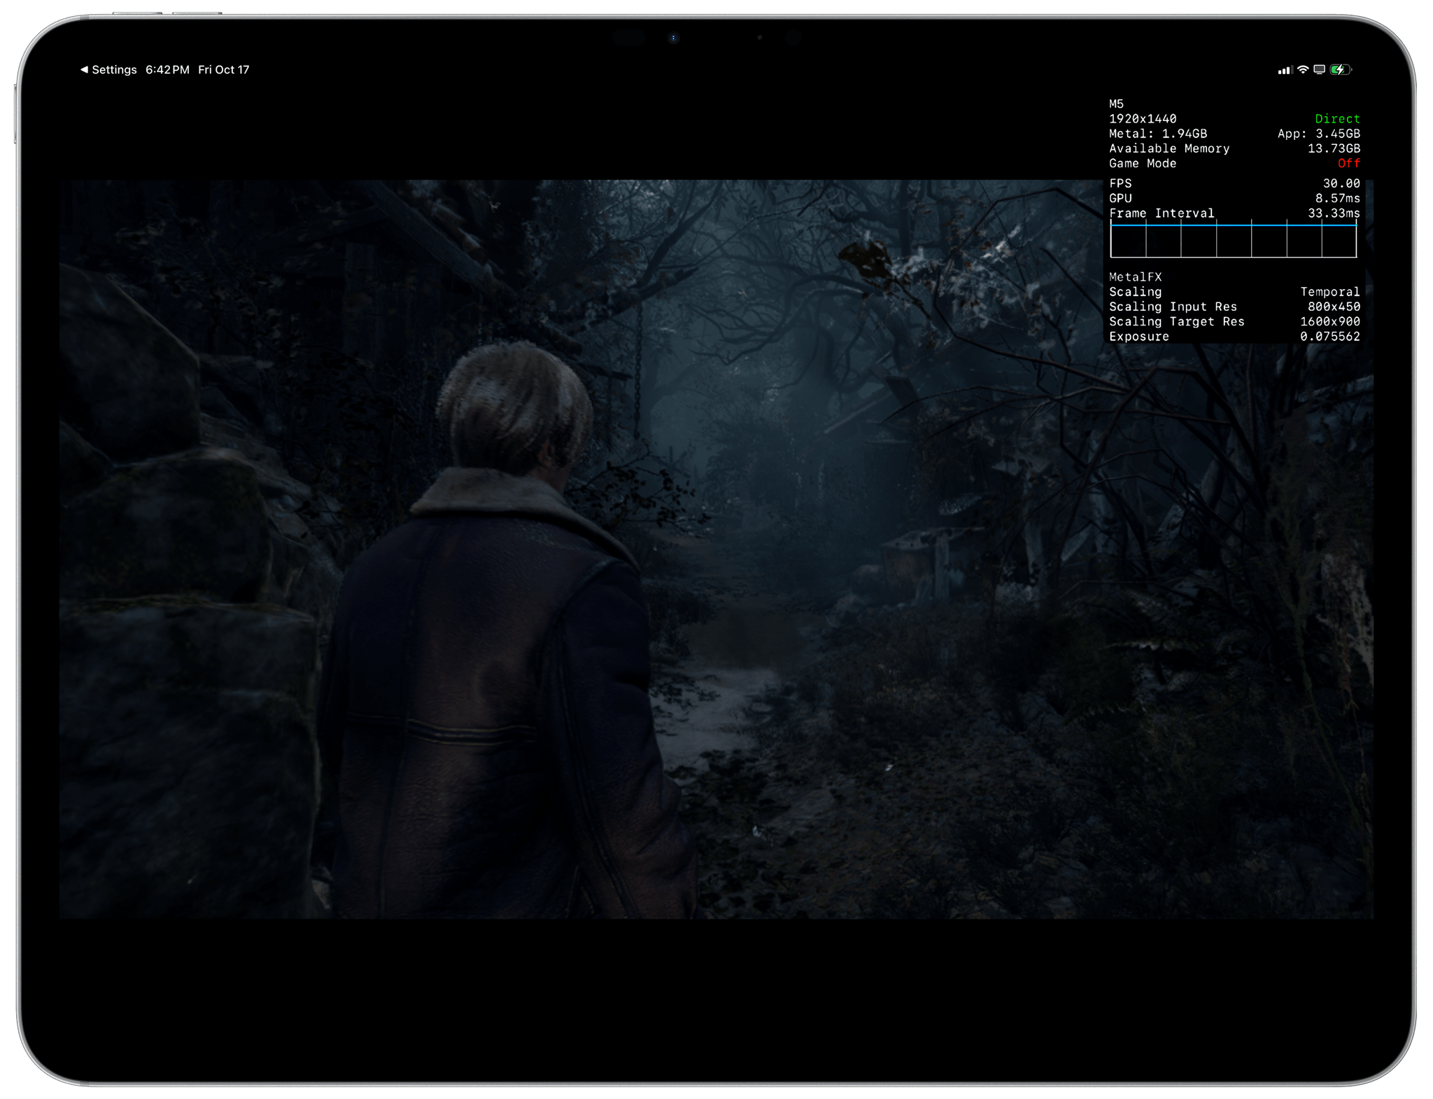The width and height of the screenshot is (1433, 1099).
Task: Click the Temporal scaling value
Action: [x=1329, y=292]
